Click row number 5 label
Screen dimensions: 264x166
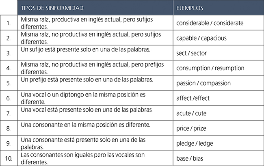coord(9,83)
